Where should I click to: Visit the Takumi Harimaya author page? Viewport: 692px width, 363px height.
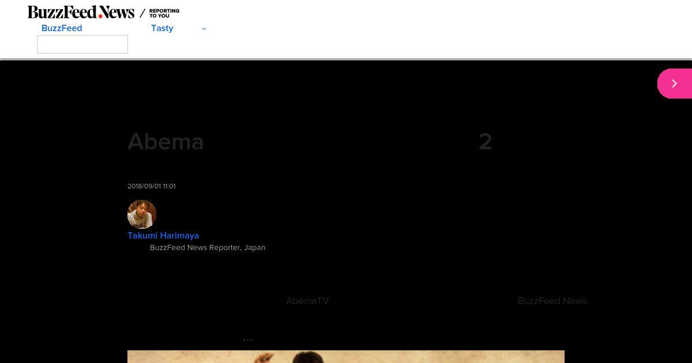click(163, 236)
